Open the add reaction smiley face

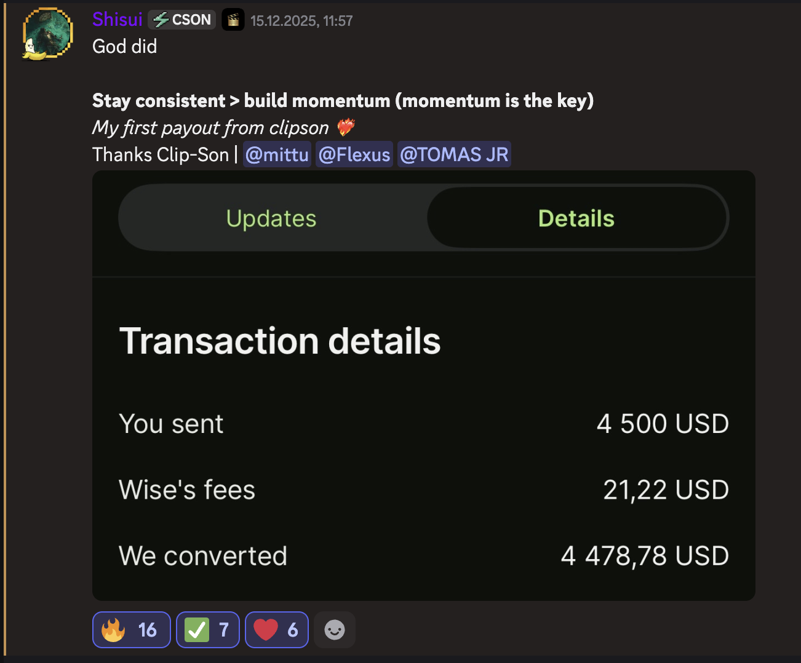(x=334, y=629)
